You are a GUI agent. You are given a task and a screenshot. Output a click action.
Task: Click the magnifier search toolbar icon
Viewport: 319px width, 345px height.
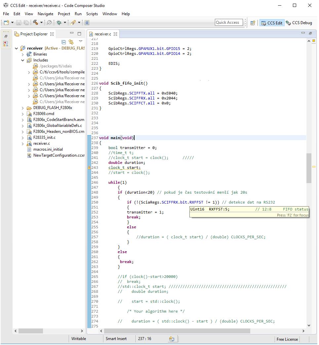(50, 22)
